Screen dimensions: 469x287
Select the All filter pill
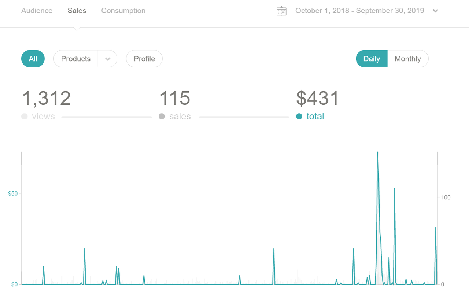click(33, 59)
